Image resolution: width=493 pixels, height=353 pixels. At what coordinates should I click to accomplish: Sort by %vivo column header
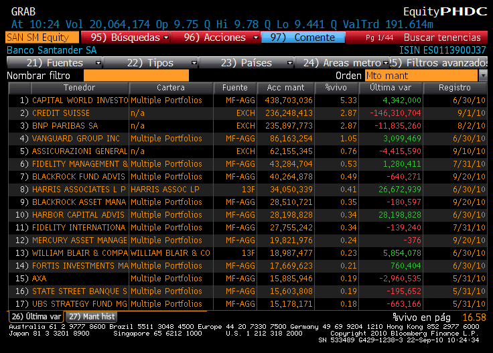[336, 88]
